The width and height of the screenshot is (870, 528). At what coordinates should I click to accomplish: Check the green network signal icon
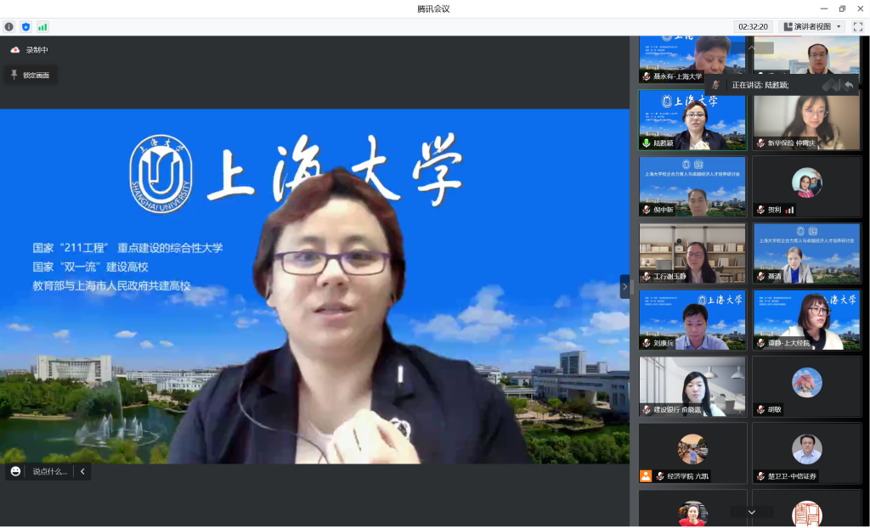(x=42, y=26)
